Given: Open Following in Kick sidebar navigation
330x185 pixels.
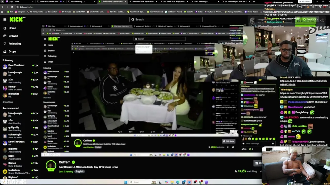Looking at the screenshot, I should [x=12, y=44].
